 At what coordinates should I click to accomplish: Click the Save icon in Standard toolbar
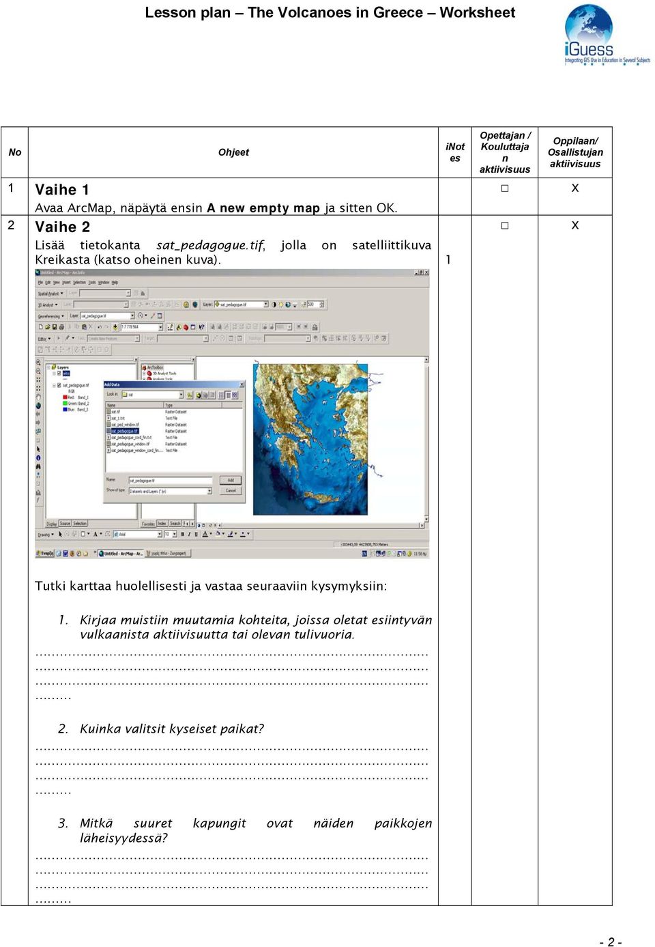pyautogui.click(x=55, y=327)
